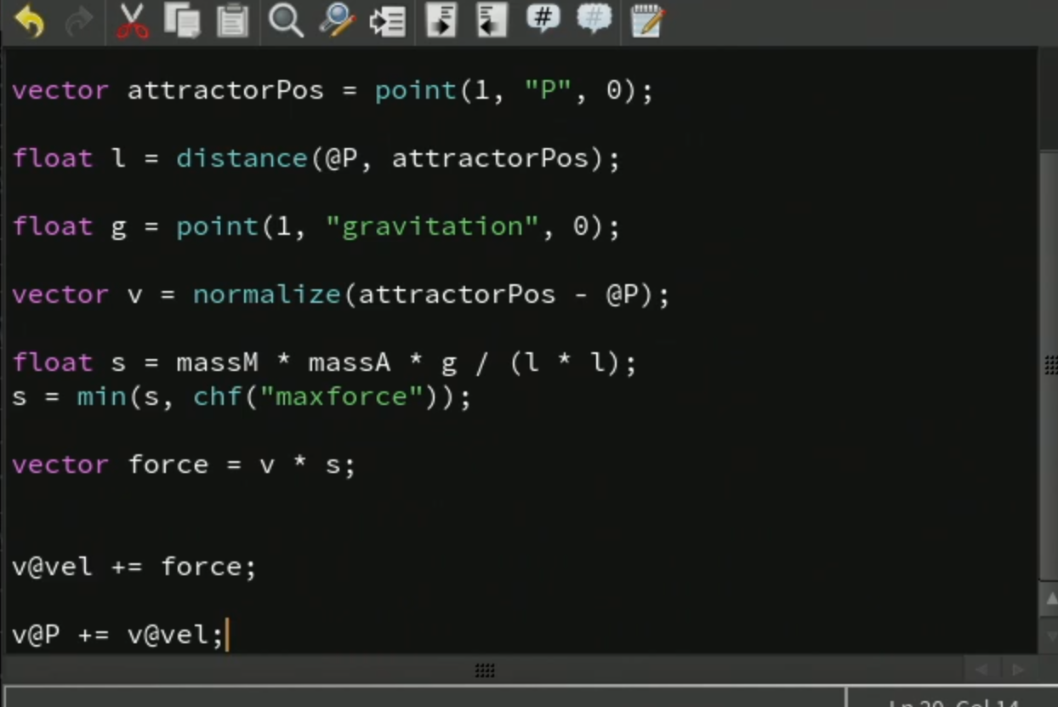The width and height of the screenshot is (1058, 707).
Task: Open Find with the magnifying glass icon
Action: click(x=286, y=21)
